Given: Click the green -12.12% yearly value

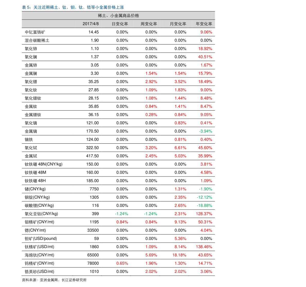Looking at the screenshot, I should (204, 197).
